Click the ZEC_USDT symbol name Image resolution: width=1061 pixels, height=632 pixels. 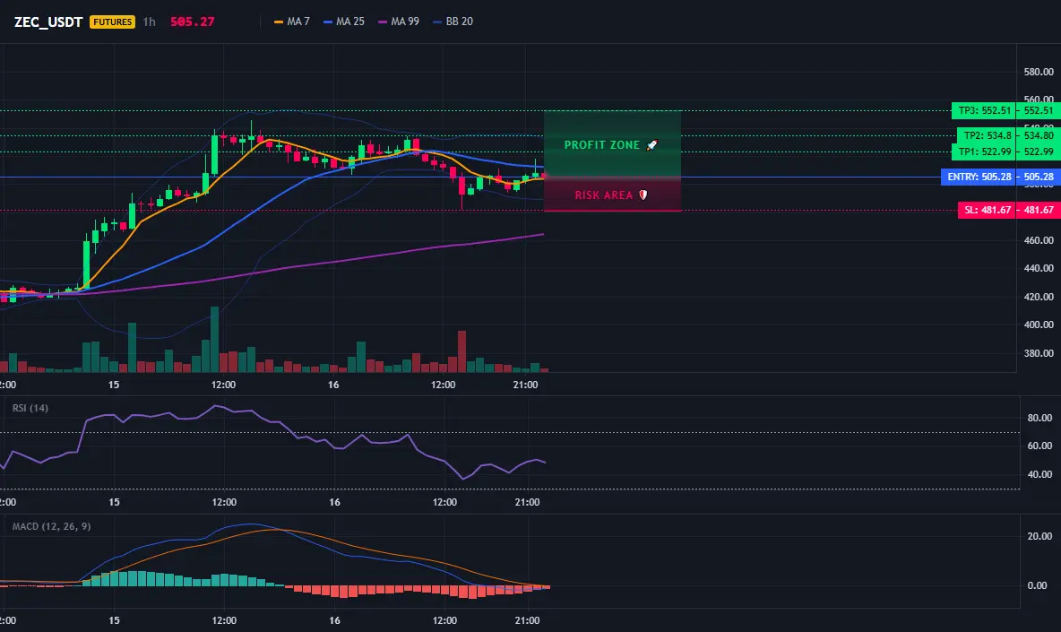tap(48, 22)
